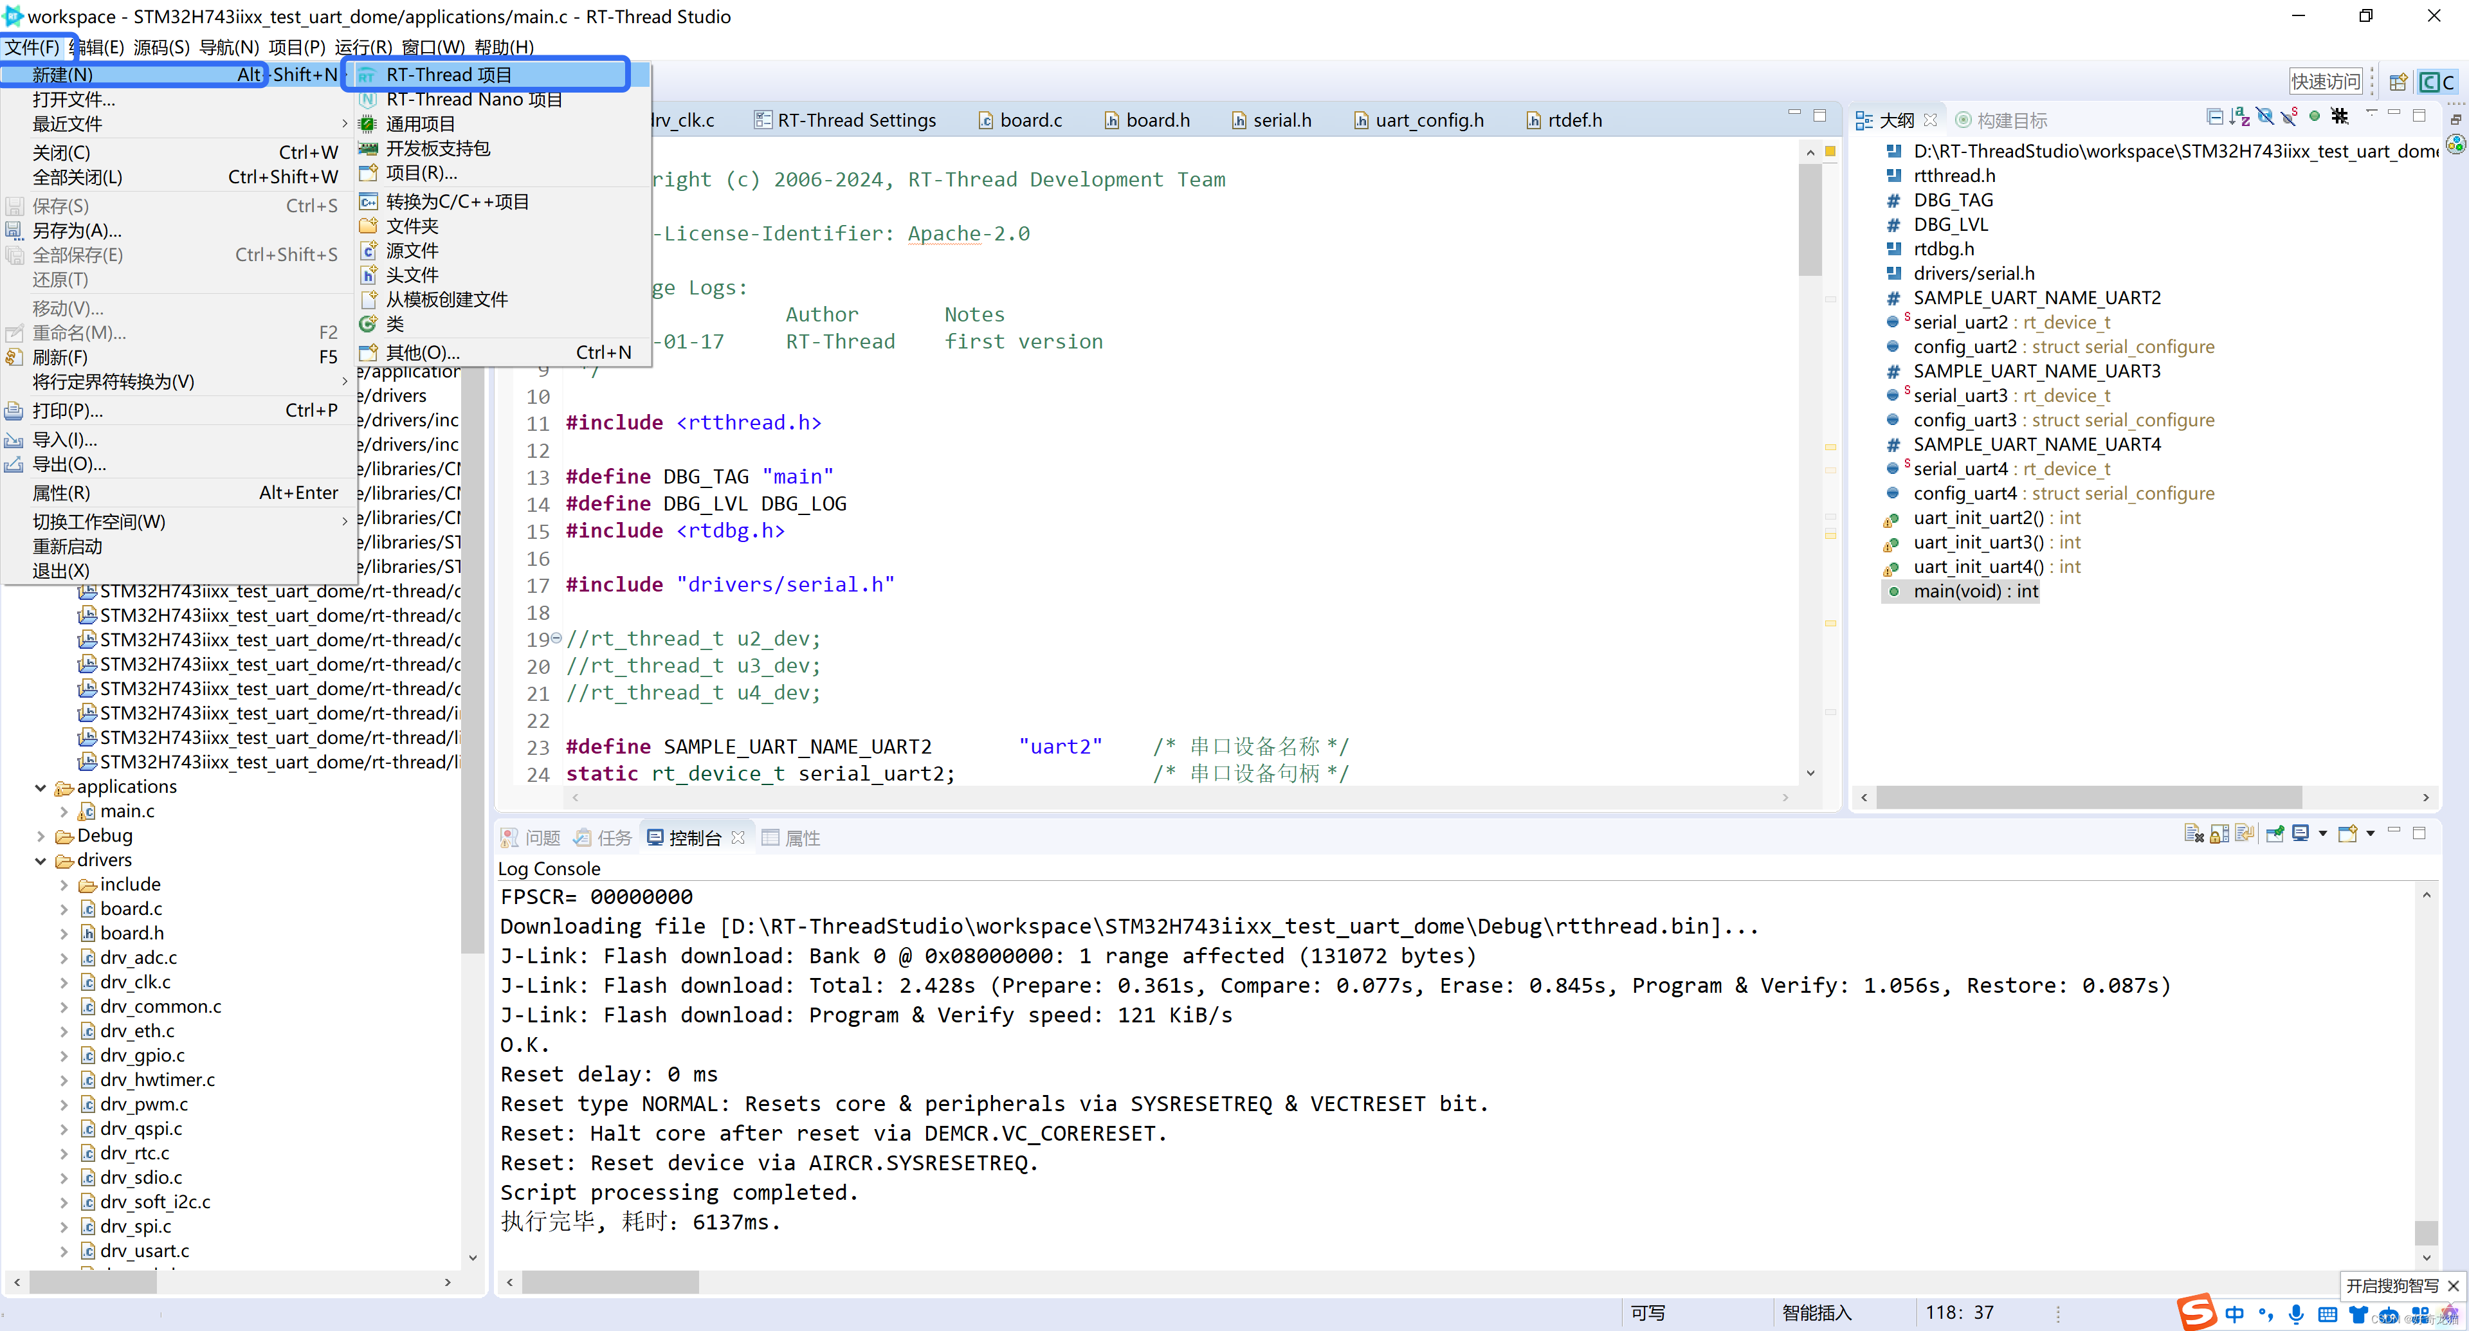The height and width of the screenshot is (1331, 2469).
Task: Select RT-Thread Nano 项目 menu entry
Action: [x=473, y=100]
